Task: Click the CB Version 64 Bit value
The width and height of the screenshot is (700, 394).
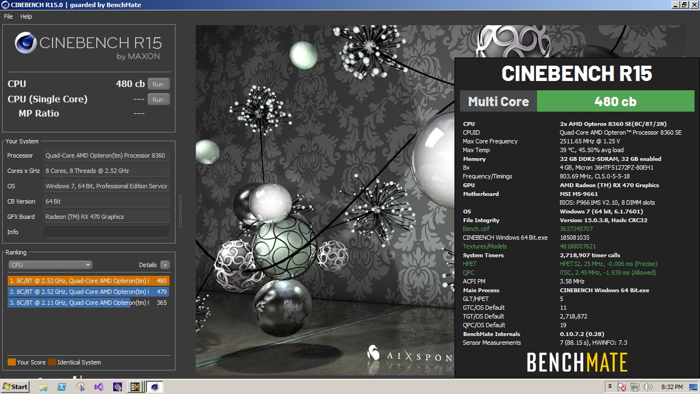Action: click(x=106, y=201)
